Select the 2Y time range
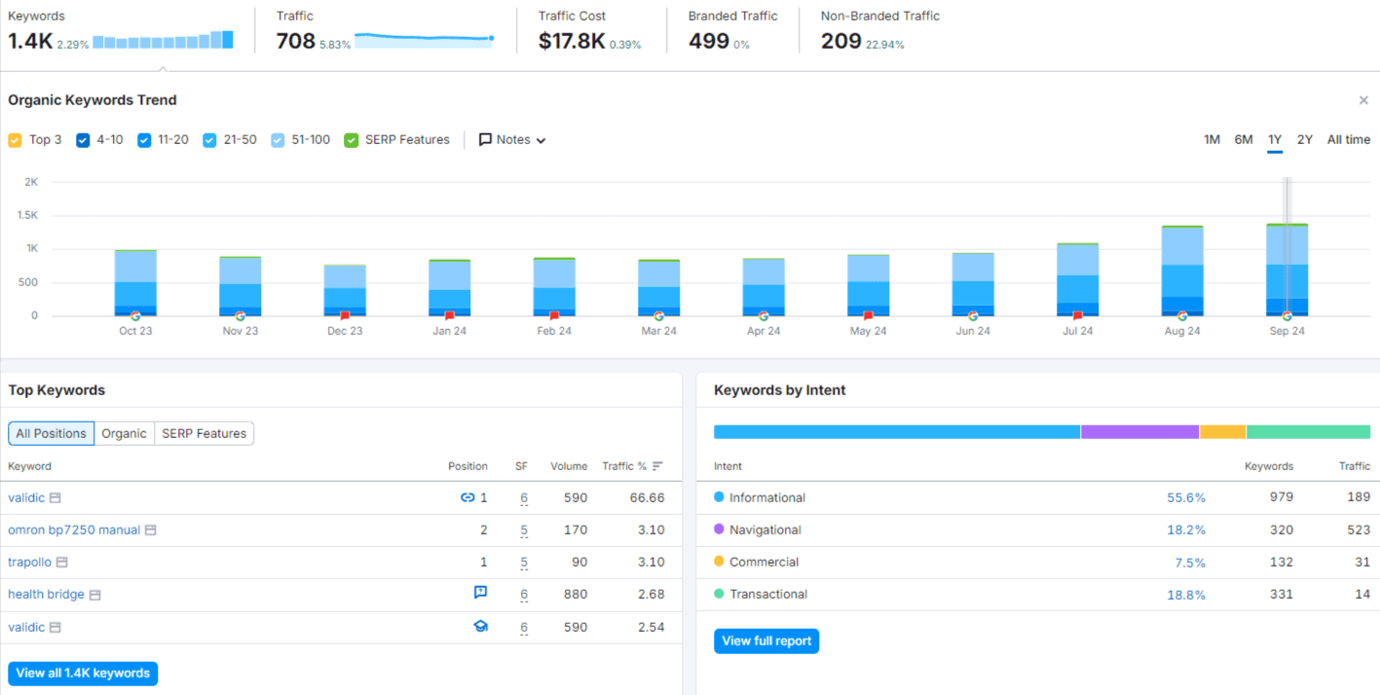1380x695 pixels. point(1305,140)
